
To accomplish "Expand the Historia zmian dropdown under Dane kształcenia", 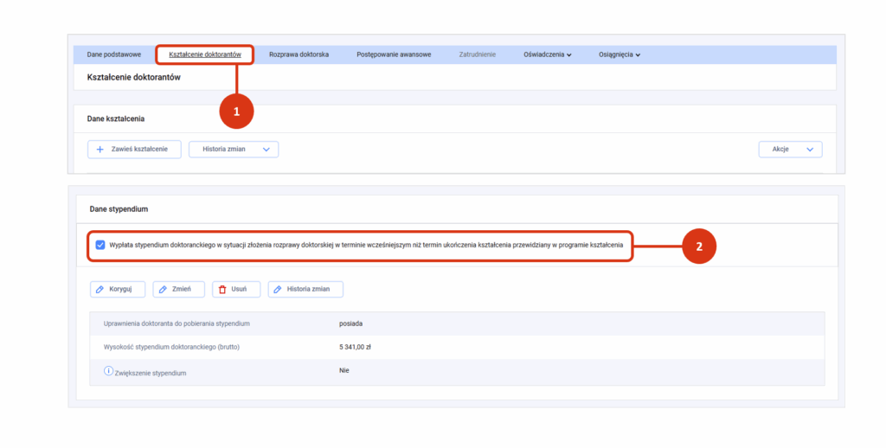I will [233, 150].
